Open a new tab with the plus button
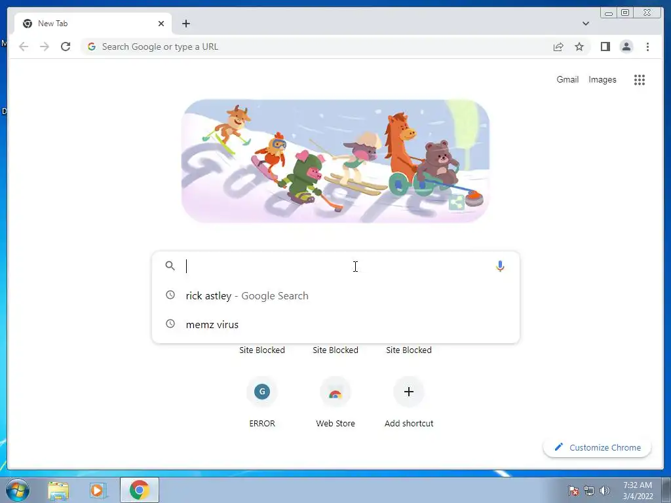Screen dimensions: 671x503 pos(185,24)
